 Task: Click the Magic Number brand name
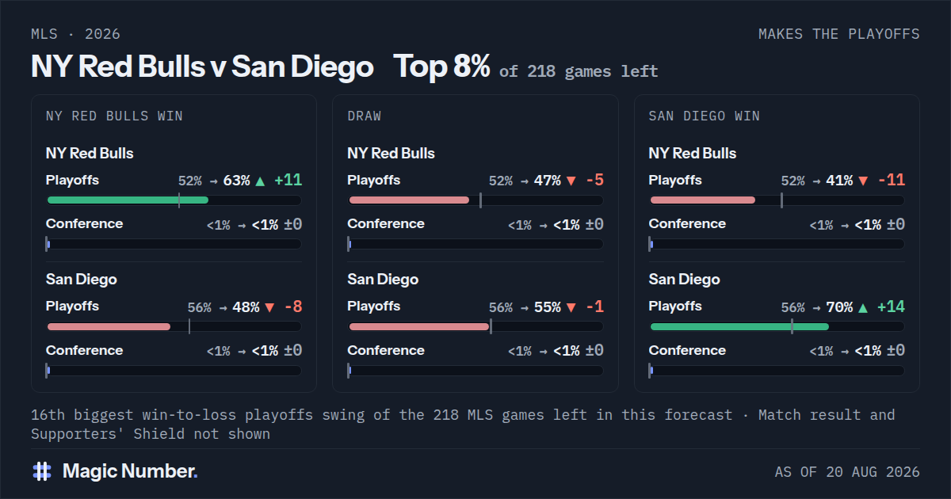click(130, 471)
